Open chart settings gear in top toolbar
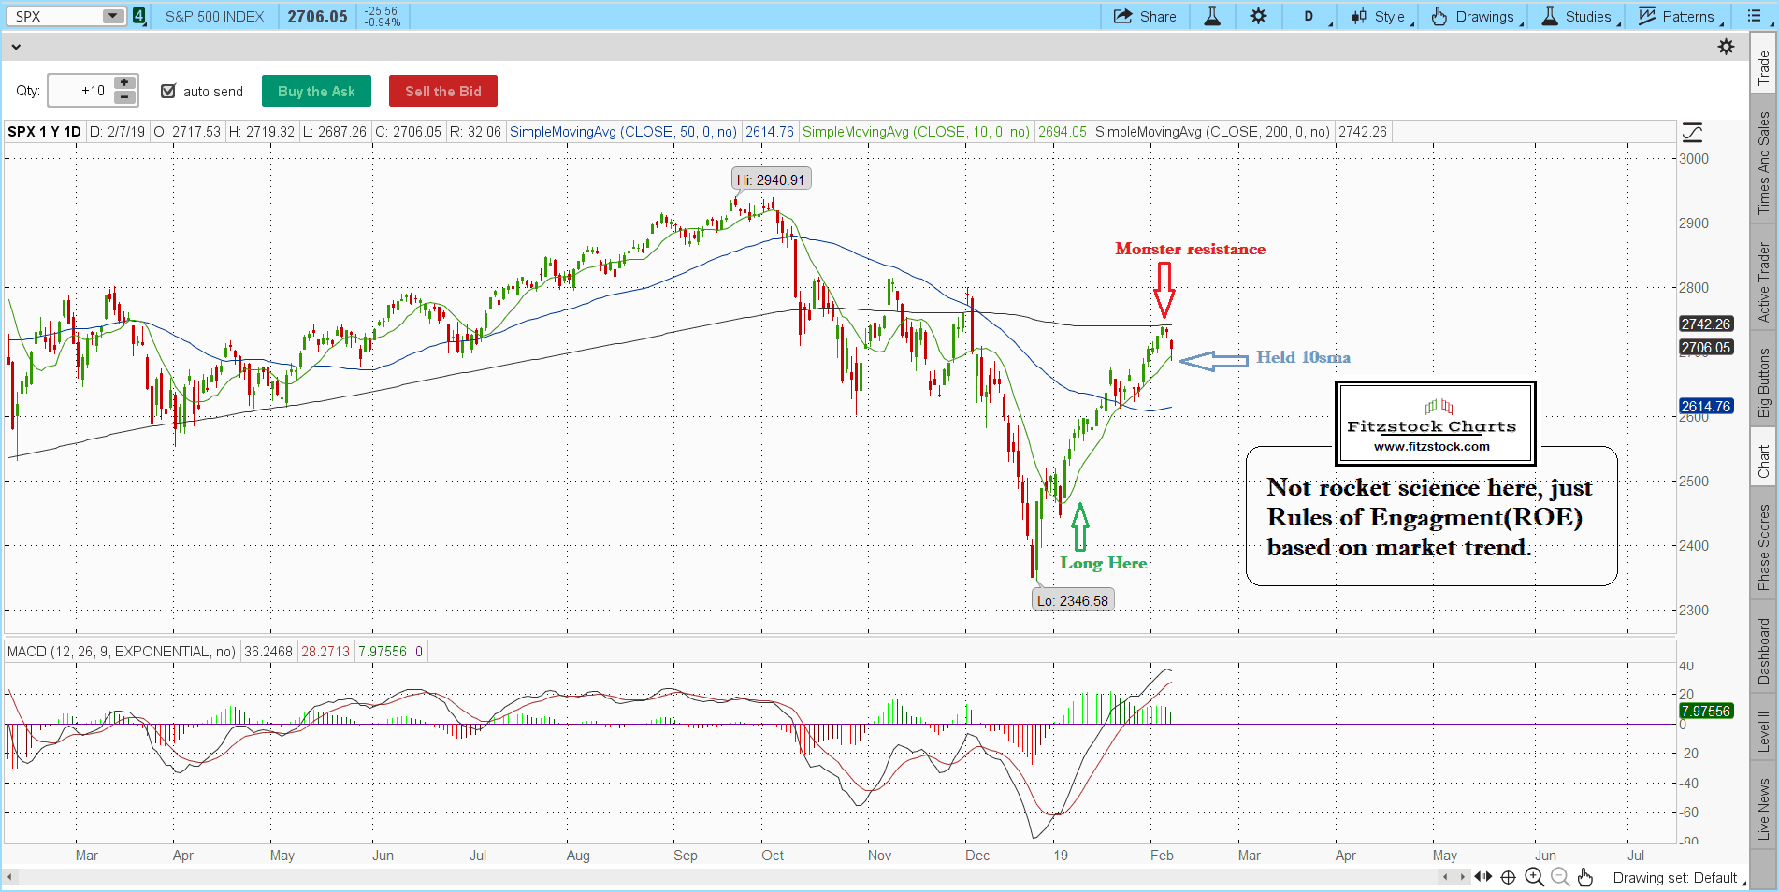 (x=1259, y=16)
